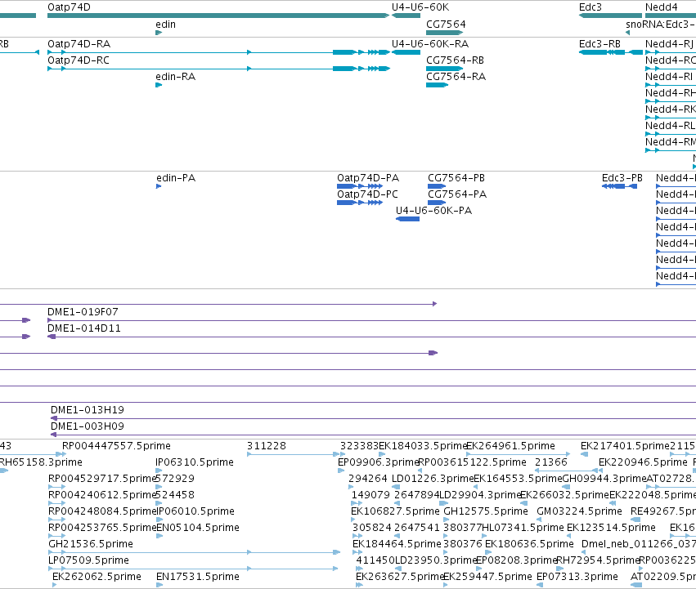Select protein U4-U6-60K-PA
The height and width of the screenshot is (589, 696).
click(407, 219)
